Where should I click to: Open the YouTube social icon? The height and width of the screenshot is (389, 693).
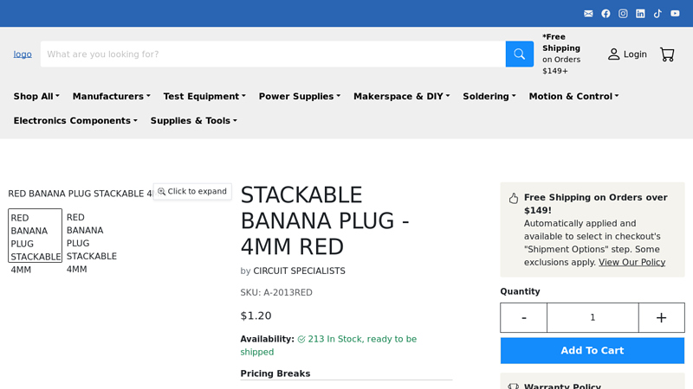675,14
